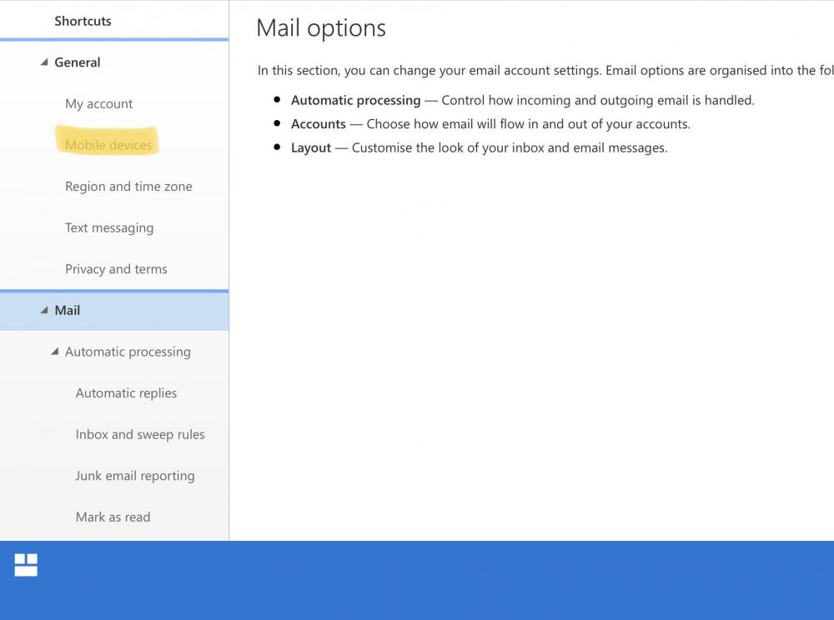Viewport: 834px width, 620px height.
Task: Open Region and time zone settings
Action: click(x=128, y=186)
